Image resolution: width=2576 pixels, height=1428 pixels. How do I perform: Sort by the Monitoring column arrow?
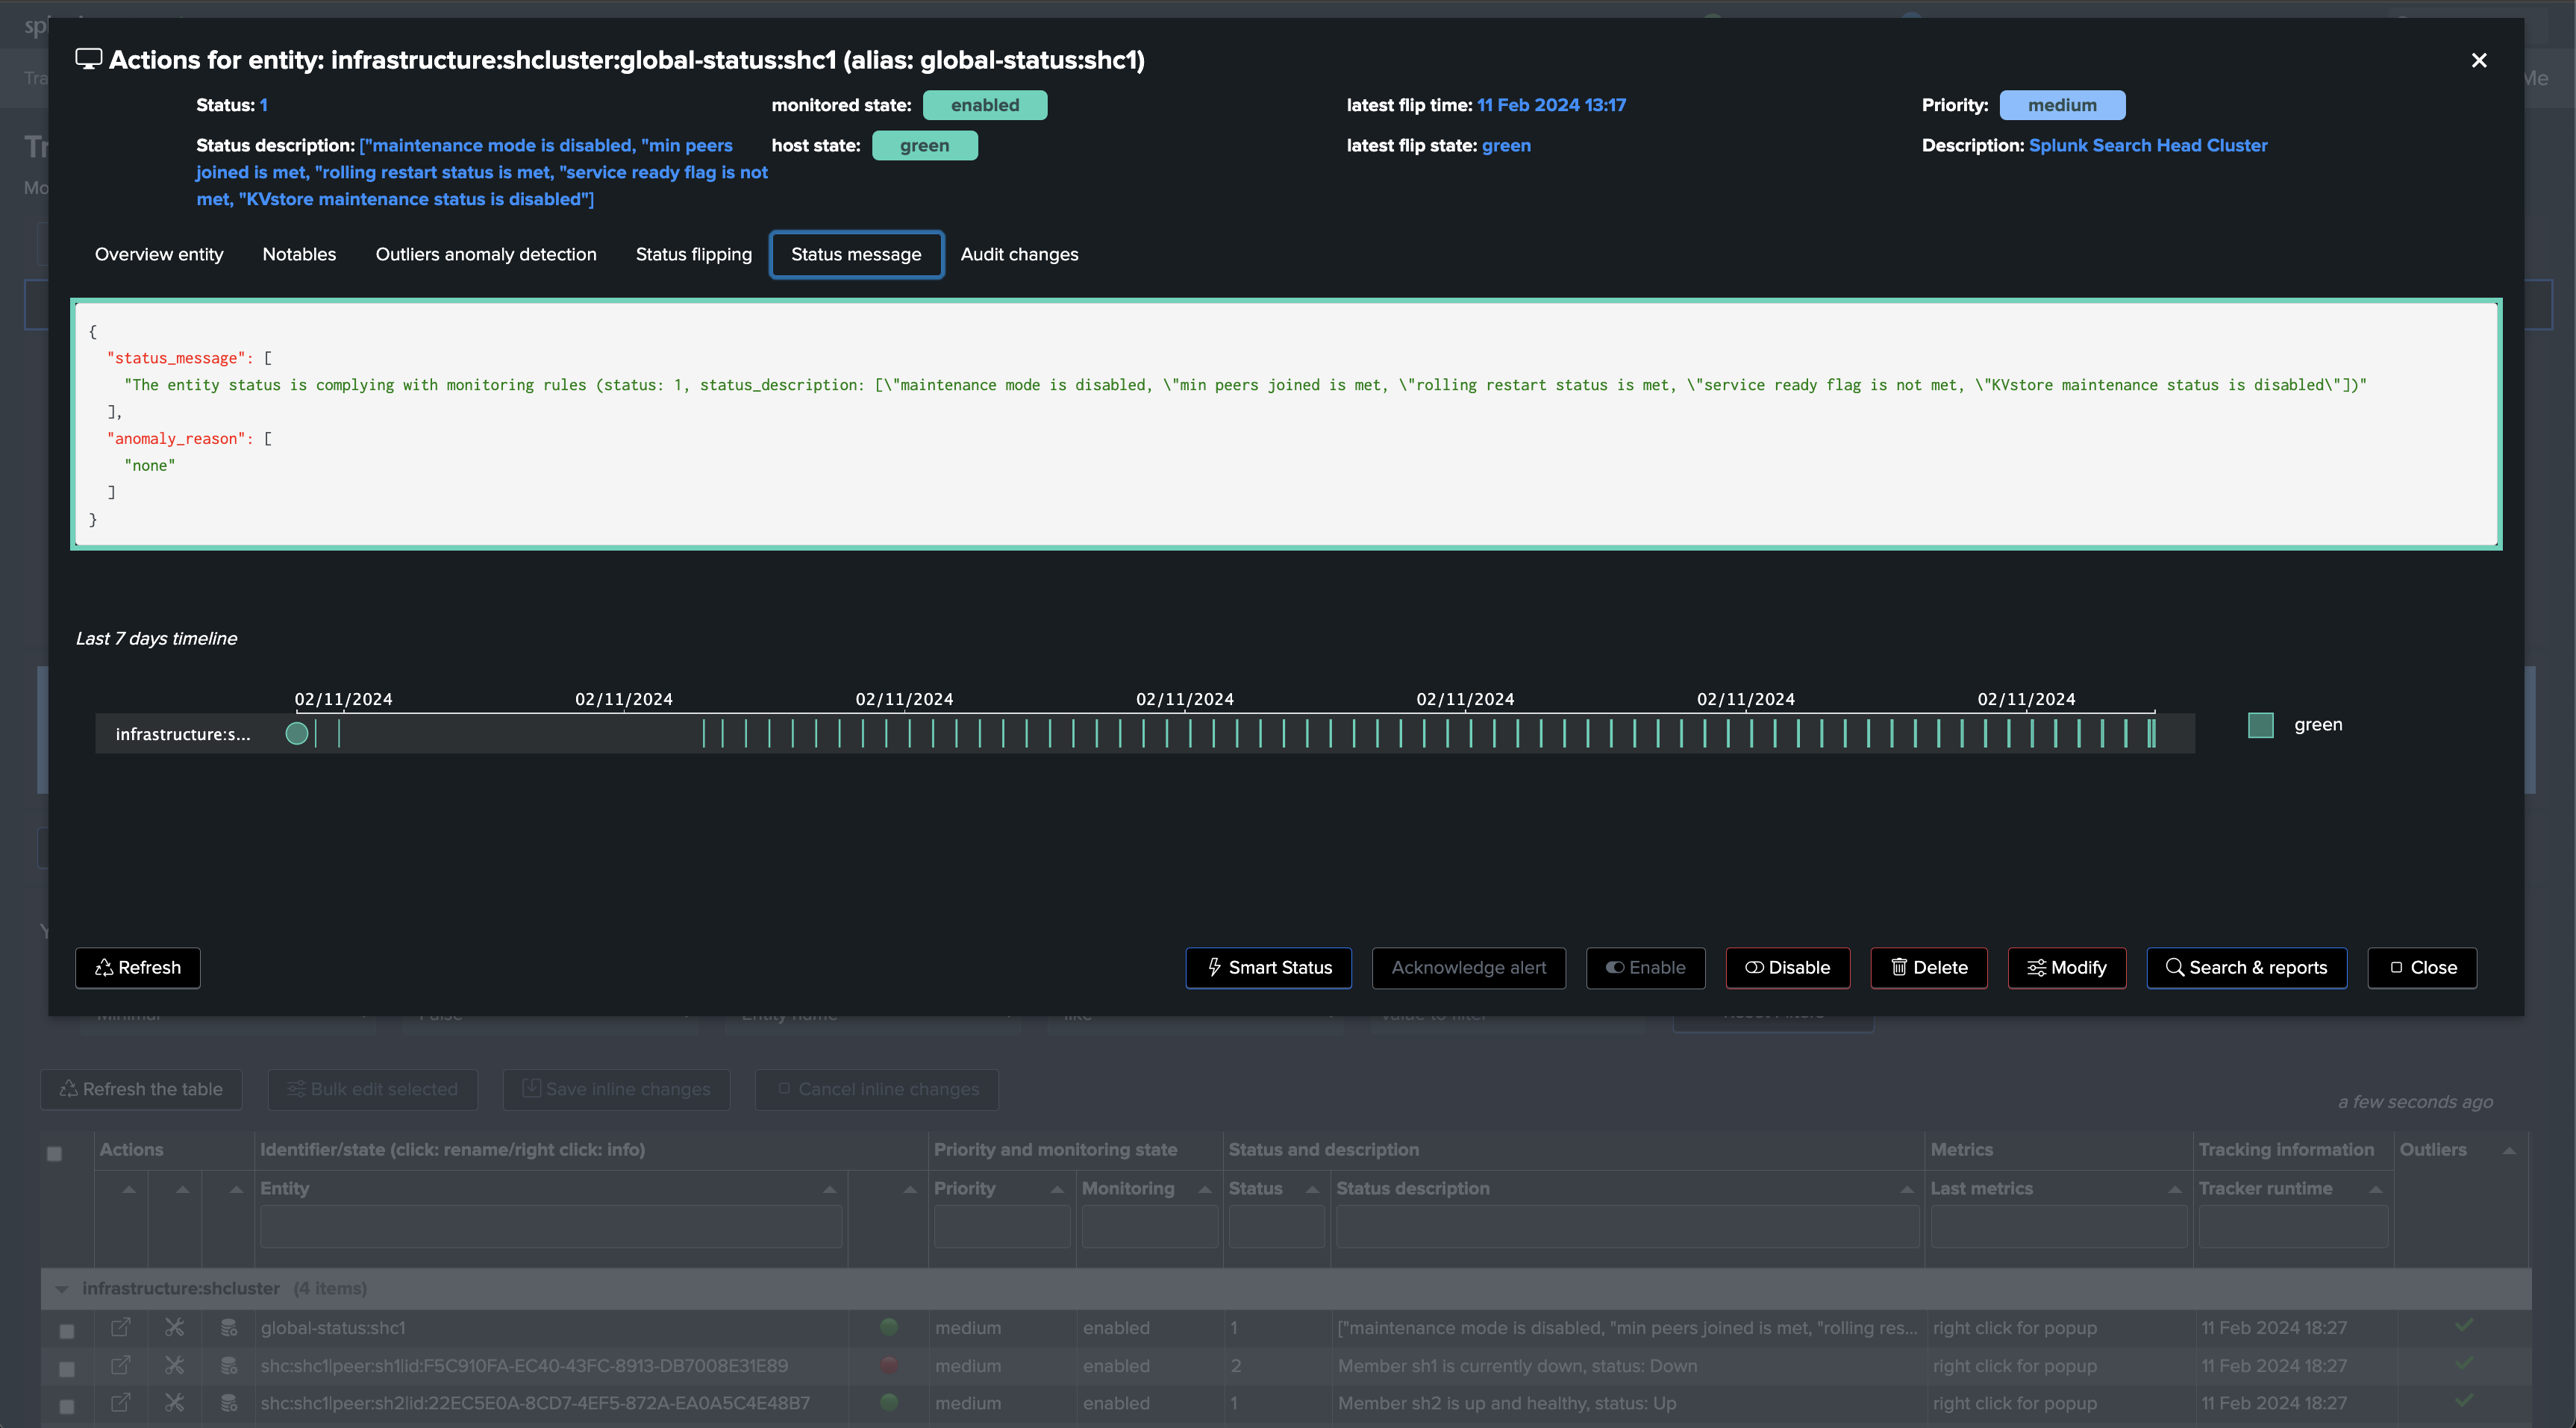[1205, 1189]
